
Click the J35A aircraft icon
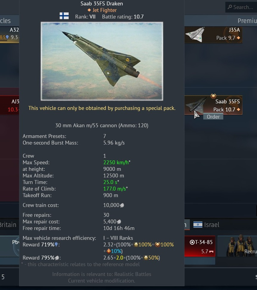point(195,34)
